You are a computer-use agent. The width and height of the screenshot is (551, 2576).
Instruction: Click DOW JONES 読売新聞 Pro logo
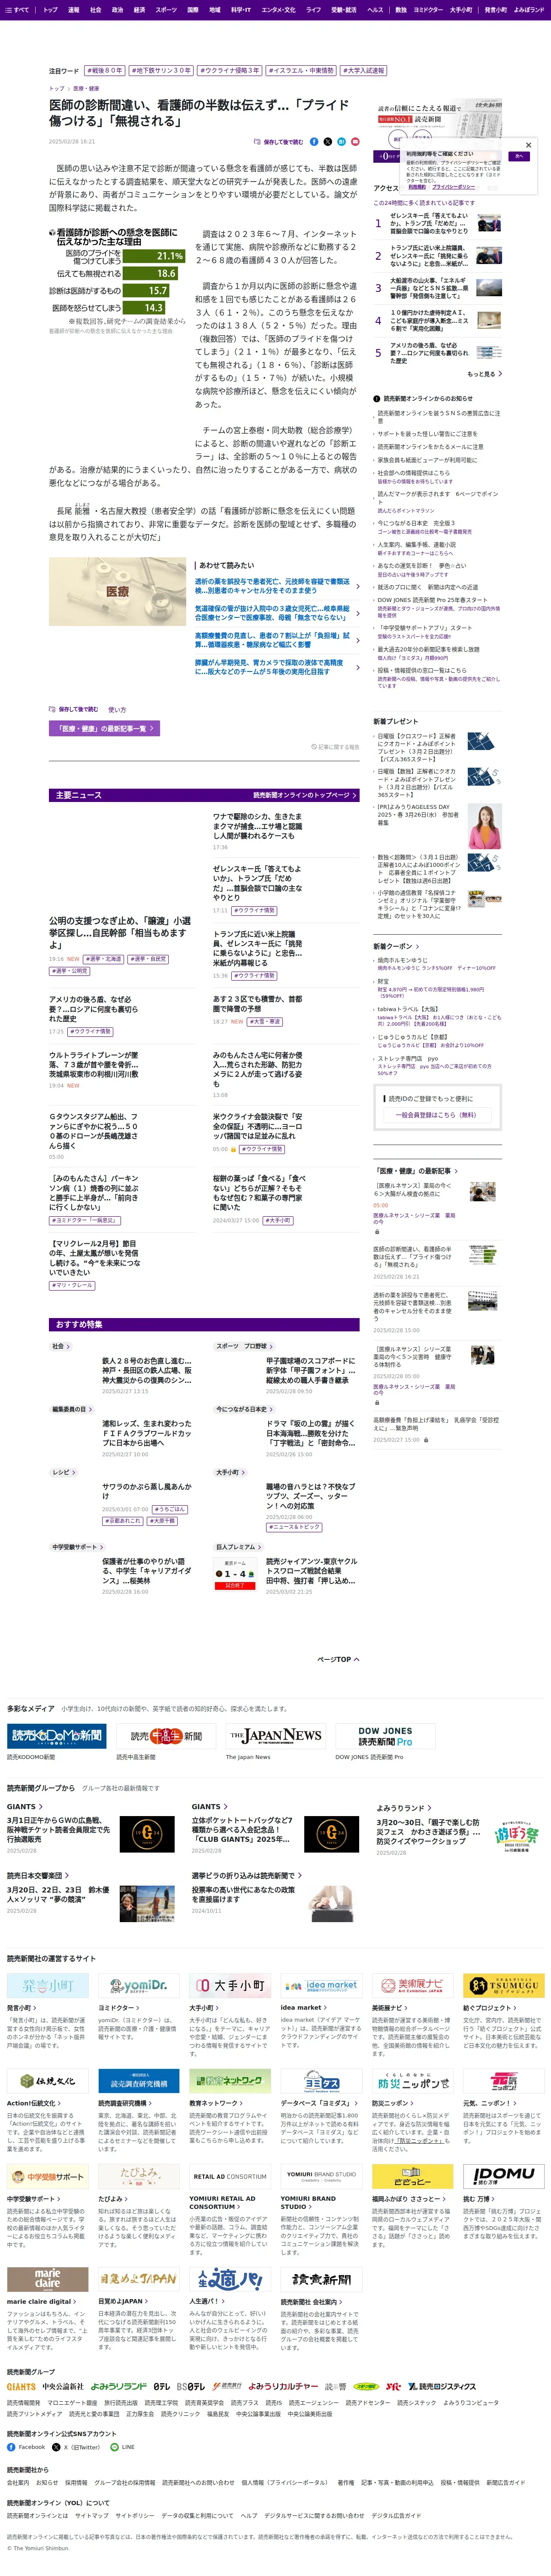point(385,1736)
